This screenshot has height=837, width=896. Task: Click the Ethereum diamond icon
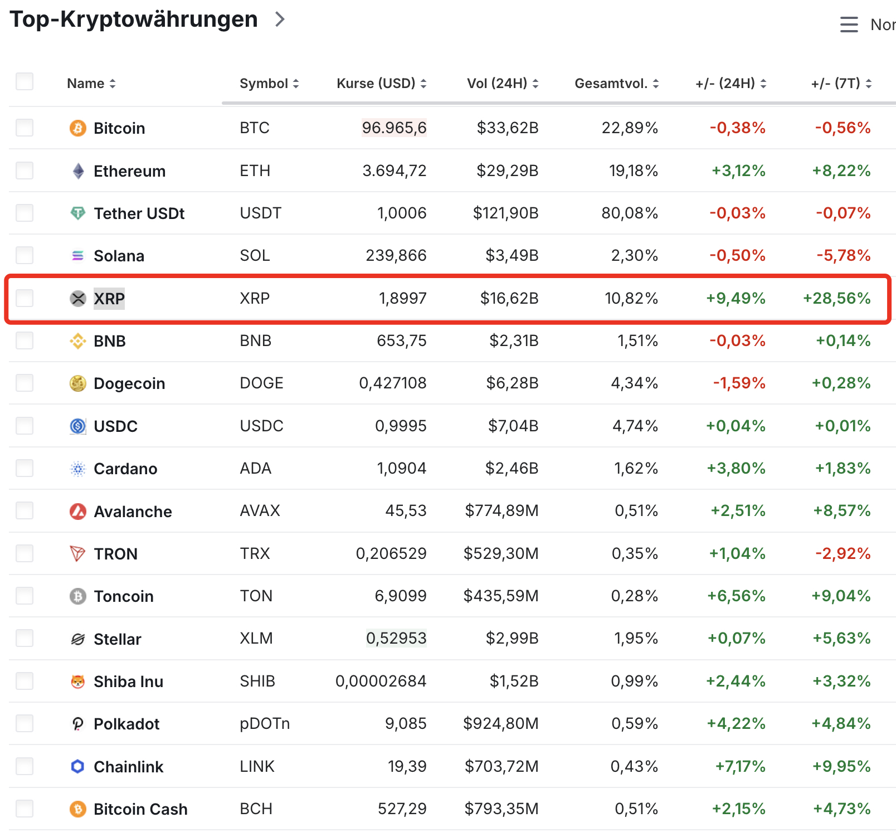pos(78,171)
